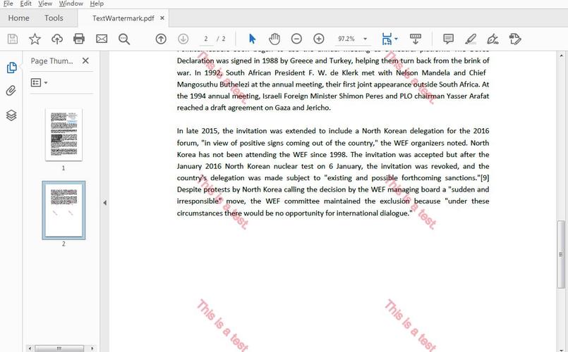Screen dimensions: 568x352
Task: Open the Window menu
Action: 71,4
